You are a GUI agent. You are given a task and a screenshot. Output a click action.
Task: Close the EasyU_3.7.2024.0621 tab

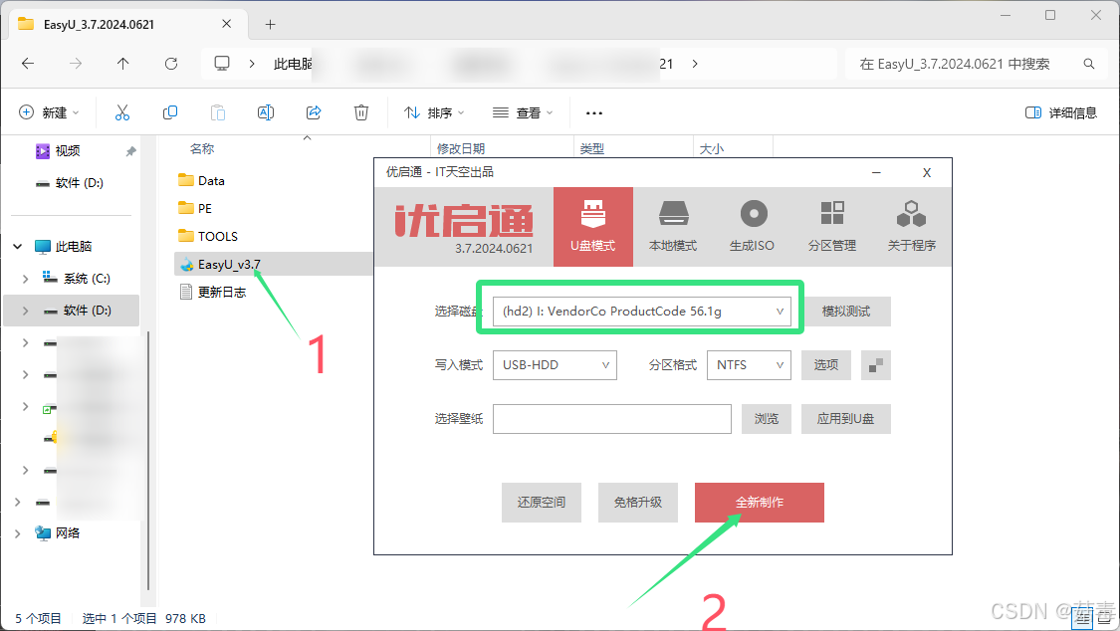pyautogui.click(x=226, y=24)
